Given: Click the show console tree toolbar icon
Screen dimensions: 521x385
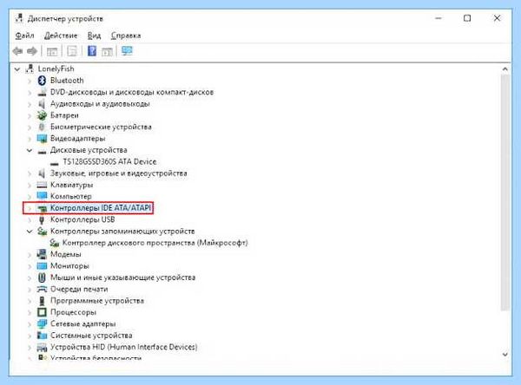Looking at the screenshot, I should tap(52, 51).
